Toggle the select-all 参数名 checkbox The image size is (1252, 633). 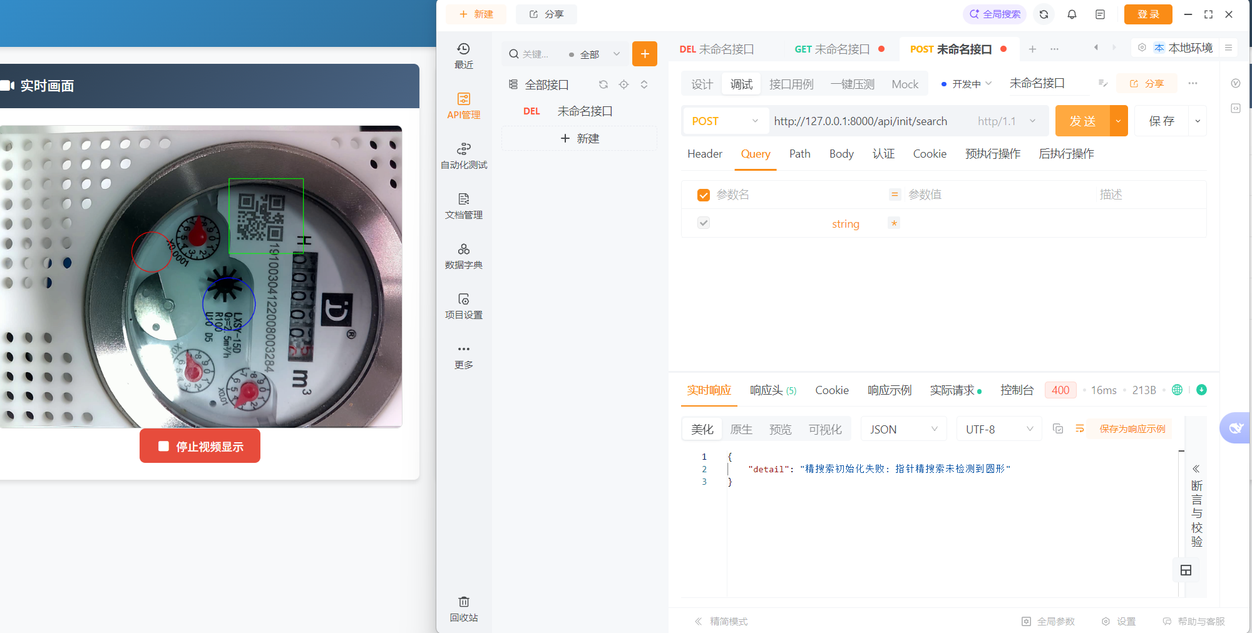(x=704, y=195)
